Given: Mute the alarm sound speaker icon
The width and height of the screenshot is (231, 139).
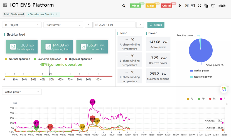Looking at the screenshot, I should (180, 6).
